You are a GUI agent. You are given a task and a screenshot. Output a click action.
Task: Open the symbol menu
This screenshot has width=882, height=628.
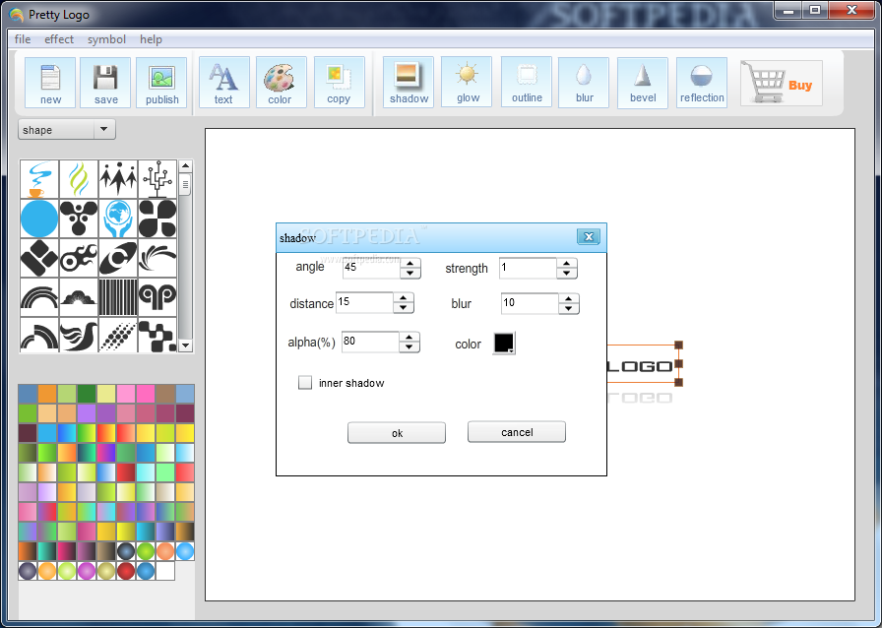tap(106, 39)
